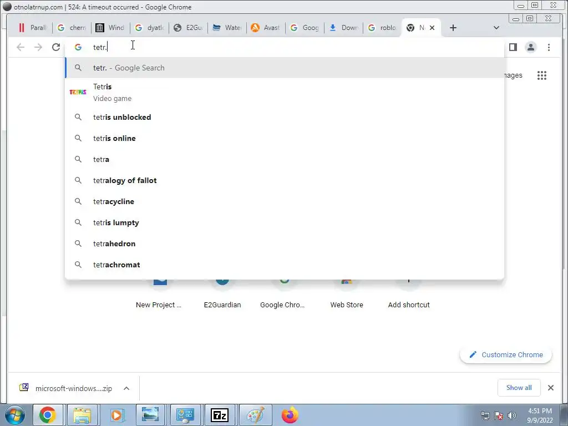Switch to the Google tab
This screenshot has height=426, width=568.
pos(305,28)
